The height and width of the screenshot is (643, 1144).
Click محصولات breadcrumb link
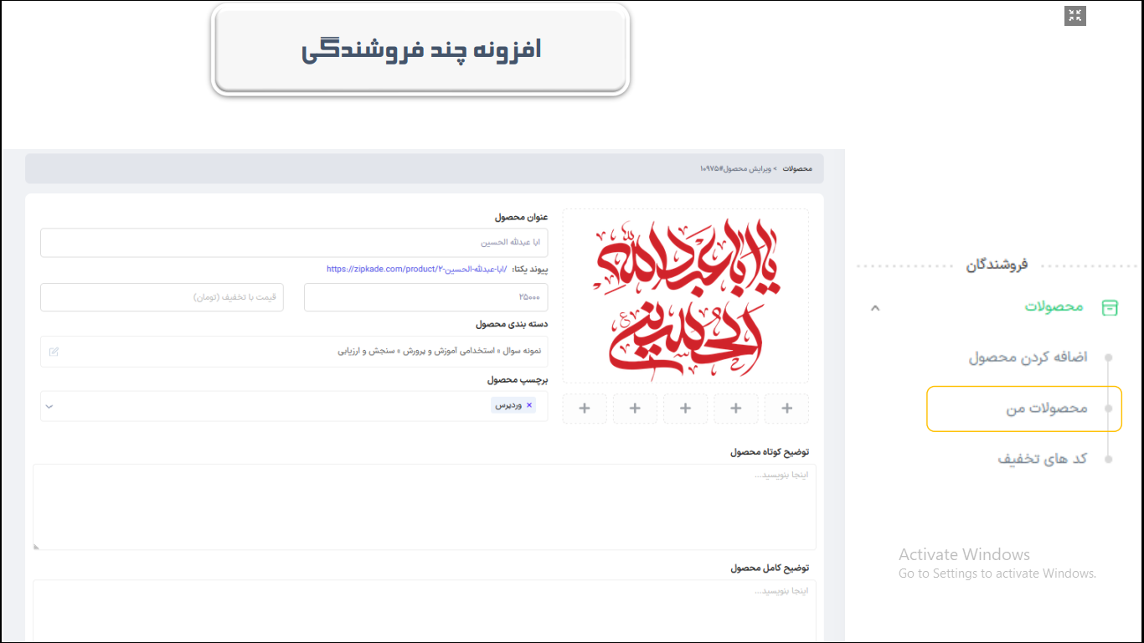[797, 168]
